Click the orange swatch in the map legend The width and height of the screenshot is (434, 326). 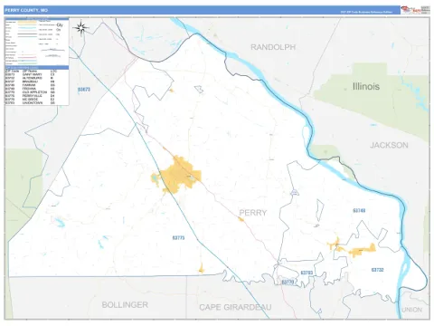pyautogui.click(x=27, y=22)
